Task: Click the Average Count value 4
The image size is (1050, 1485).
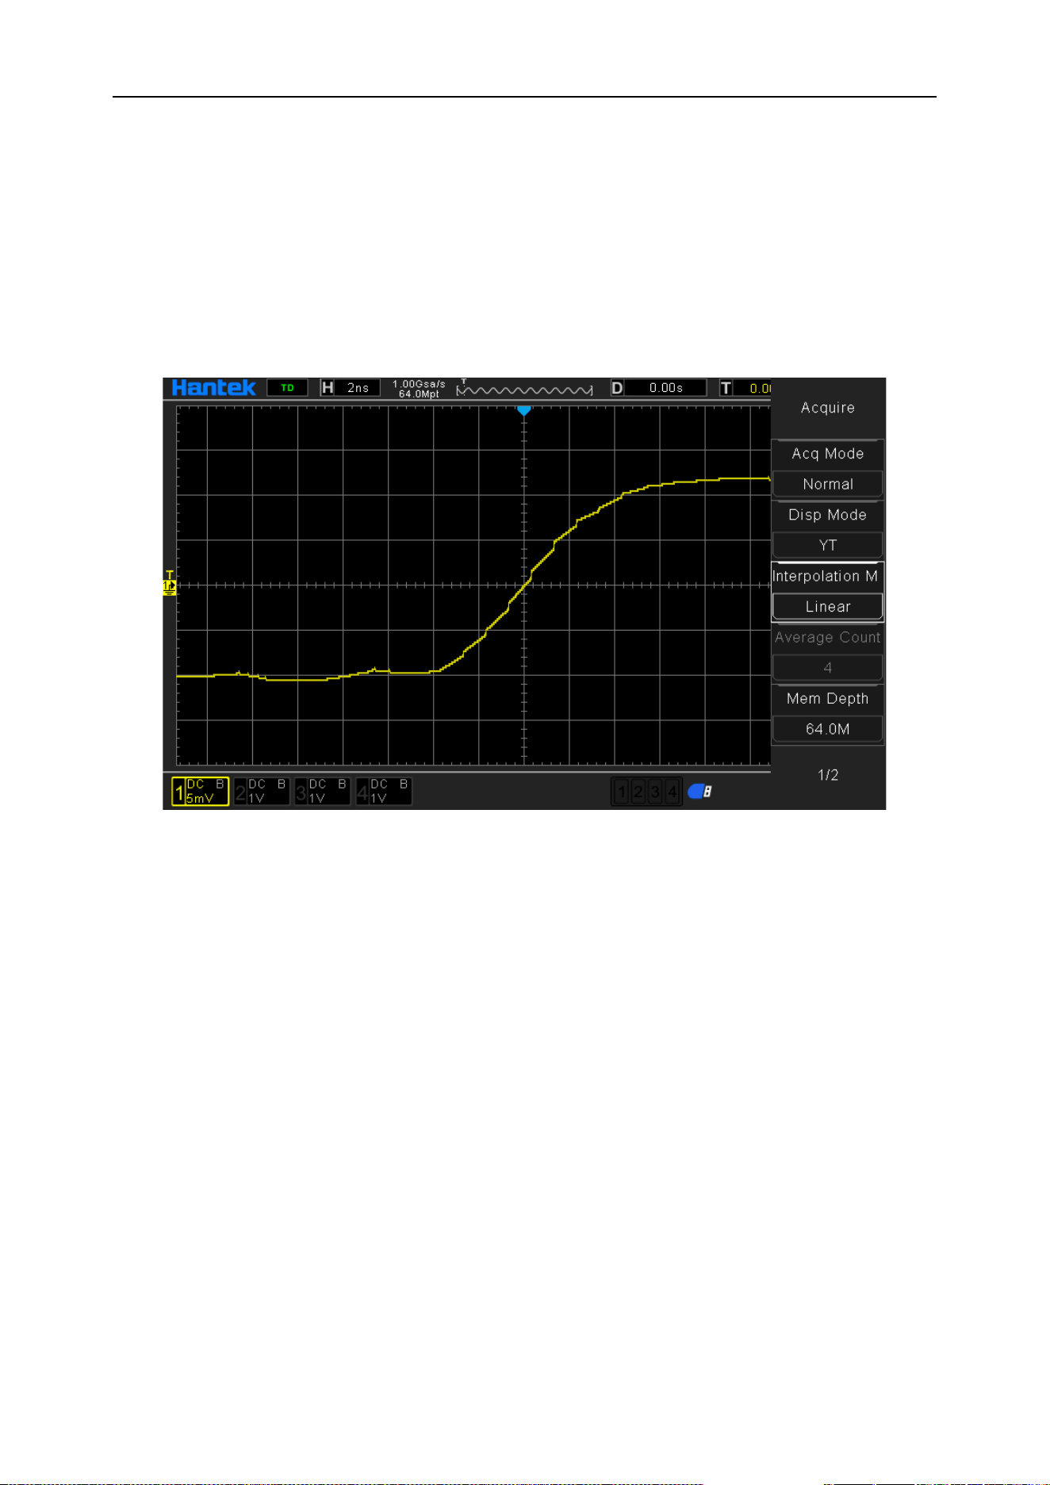Action: tap(827, 667)
